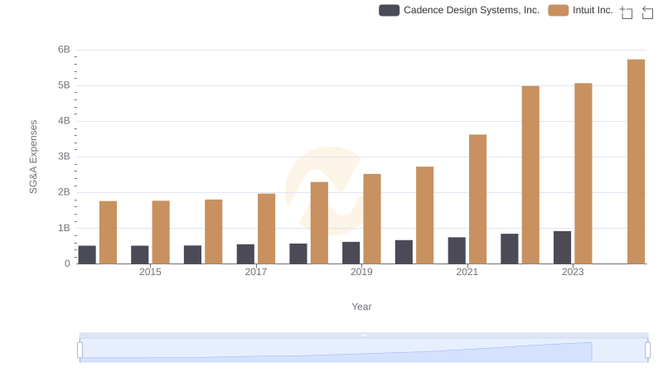The image size is (663, 382).
Task: Click the Cadence bar for 2018
Action: pos(298,254)
